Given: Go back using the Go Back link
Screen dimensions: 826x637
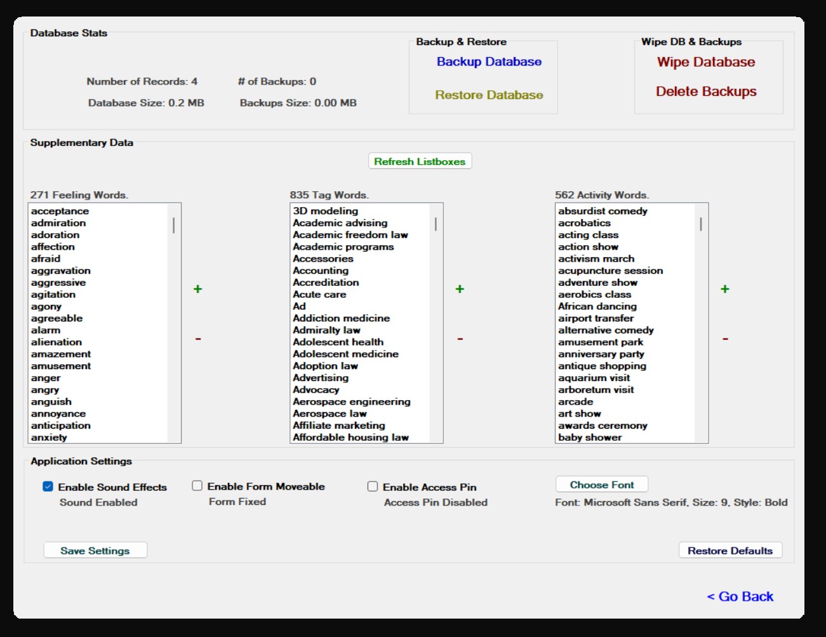Looking at the screenshot, I should click(740, 596).
